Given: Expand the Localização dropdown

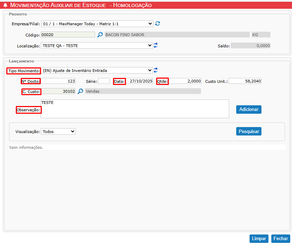Looking at the screenshot, I should click(97, 46).
